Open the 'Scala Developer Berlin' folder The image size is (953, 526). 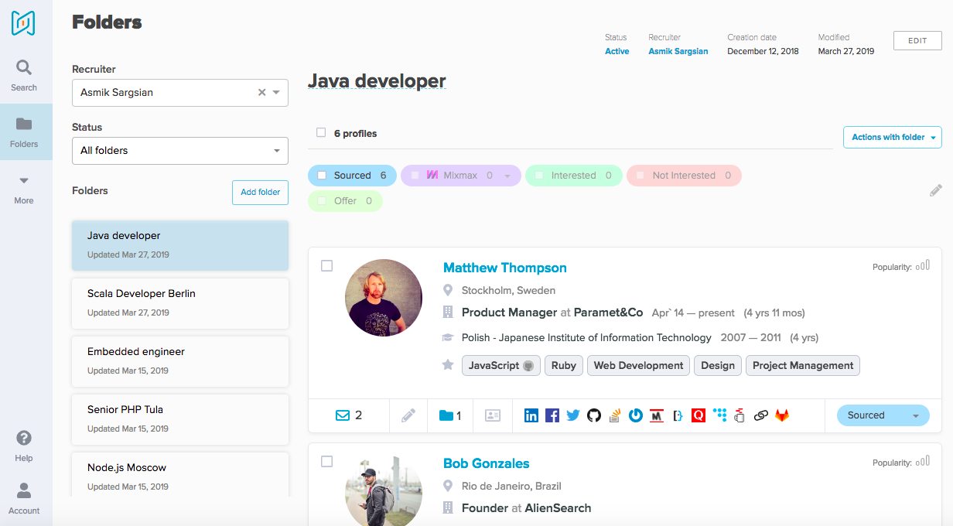pos(179,302)
